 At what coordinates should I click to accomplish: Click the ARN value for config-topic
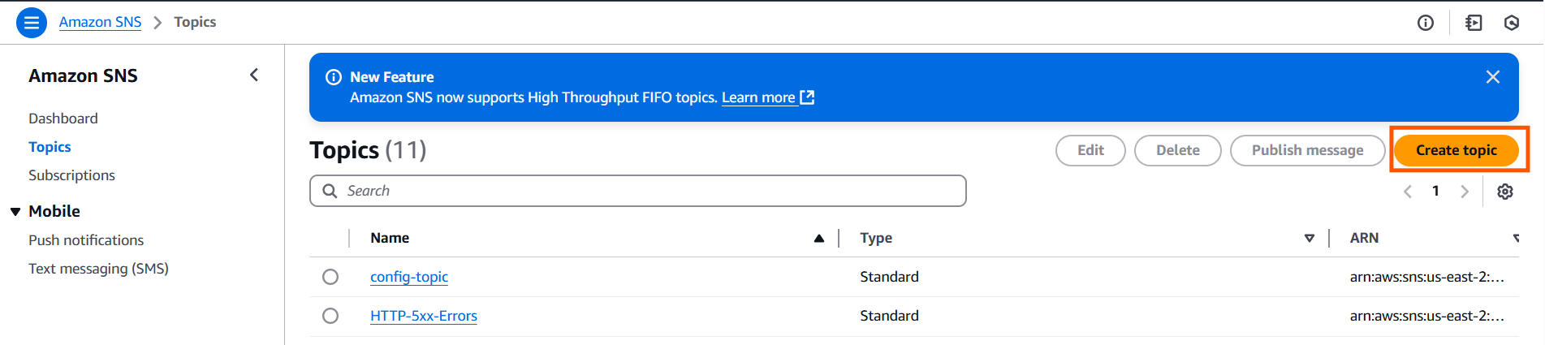[x=1427, y=277]
